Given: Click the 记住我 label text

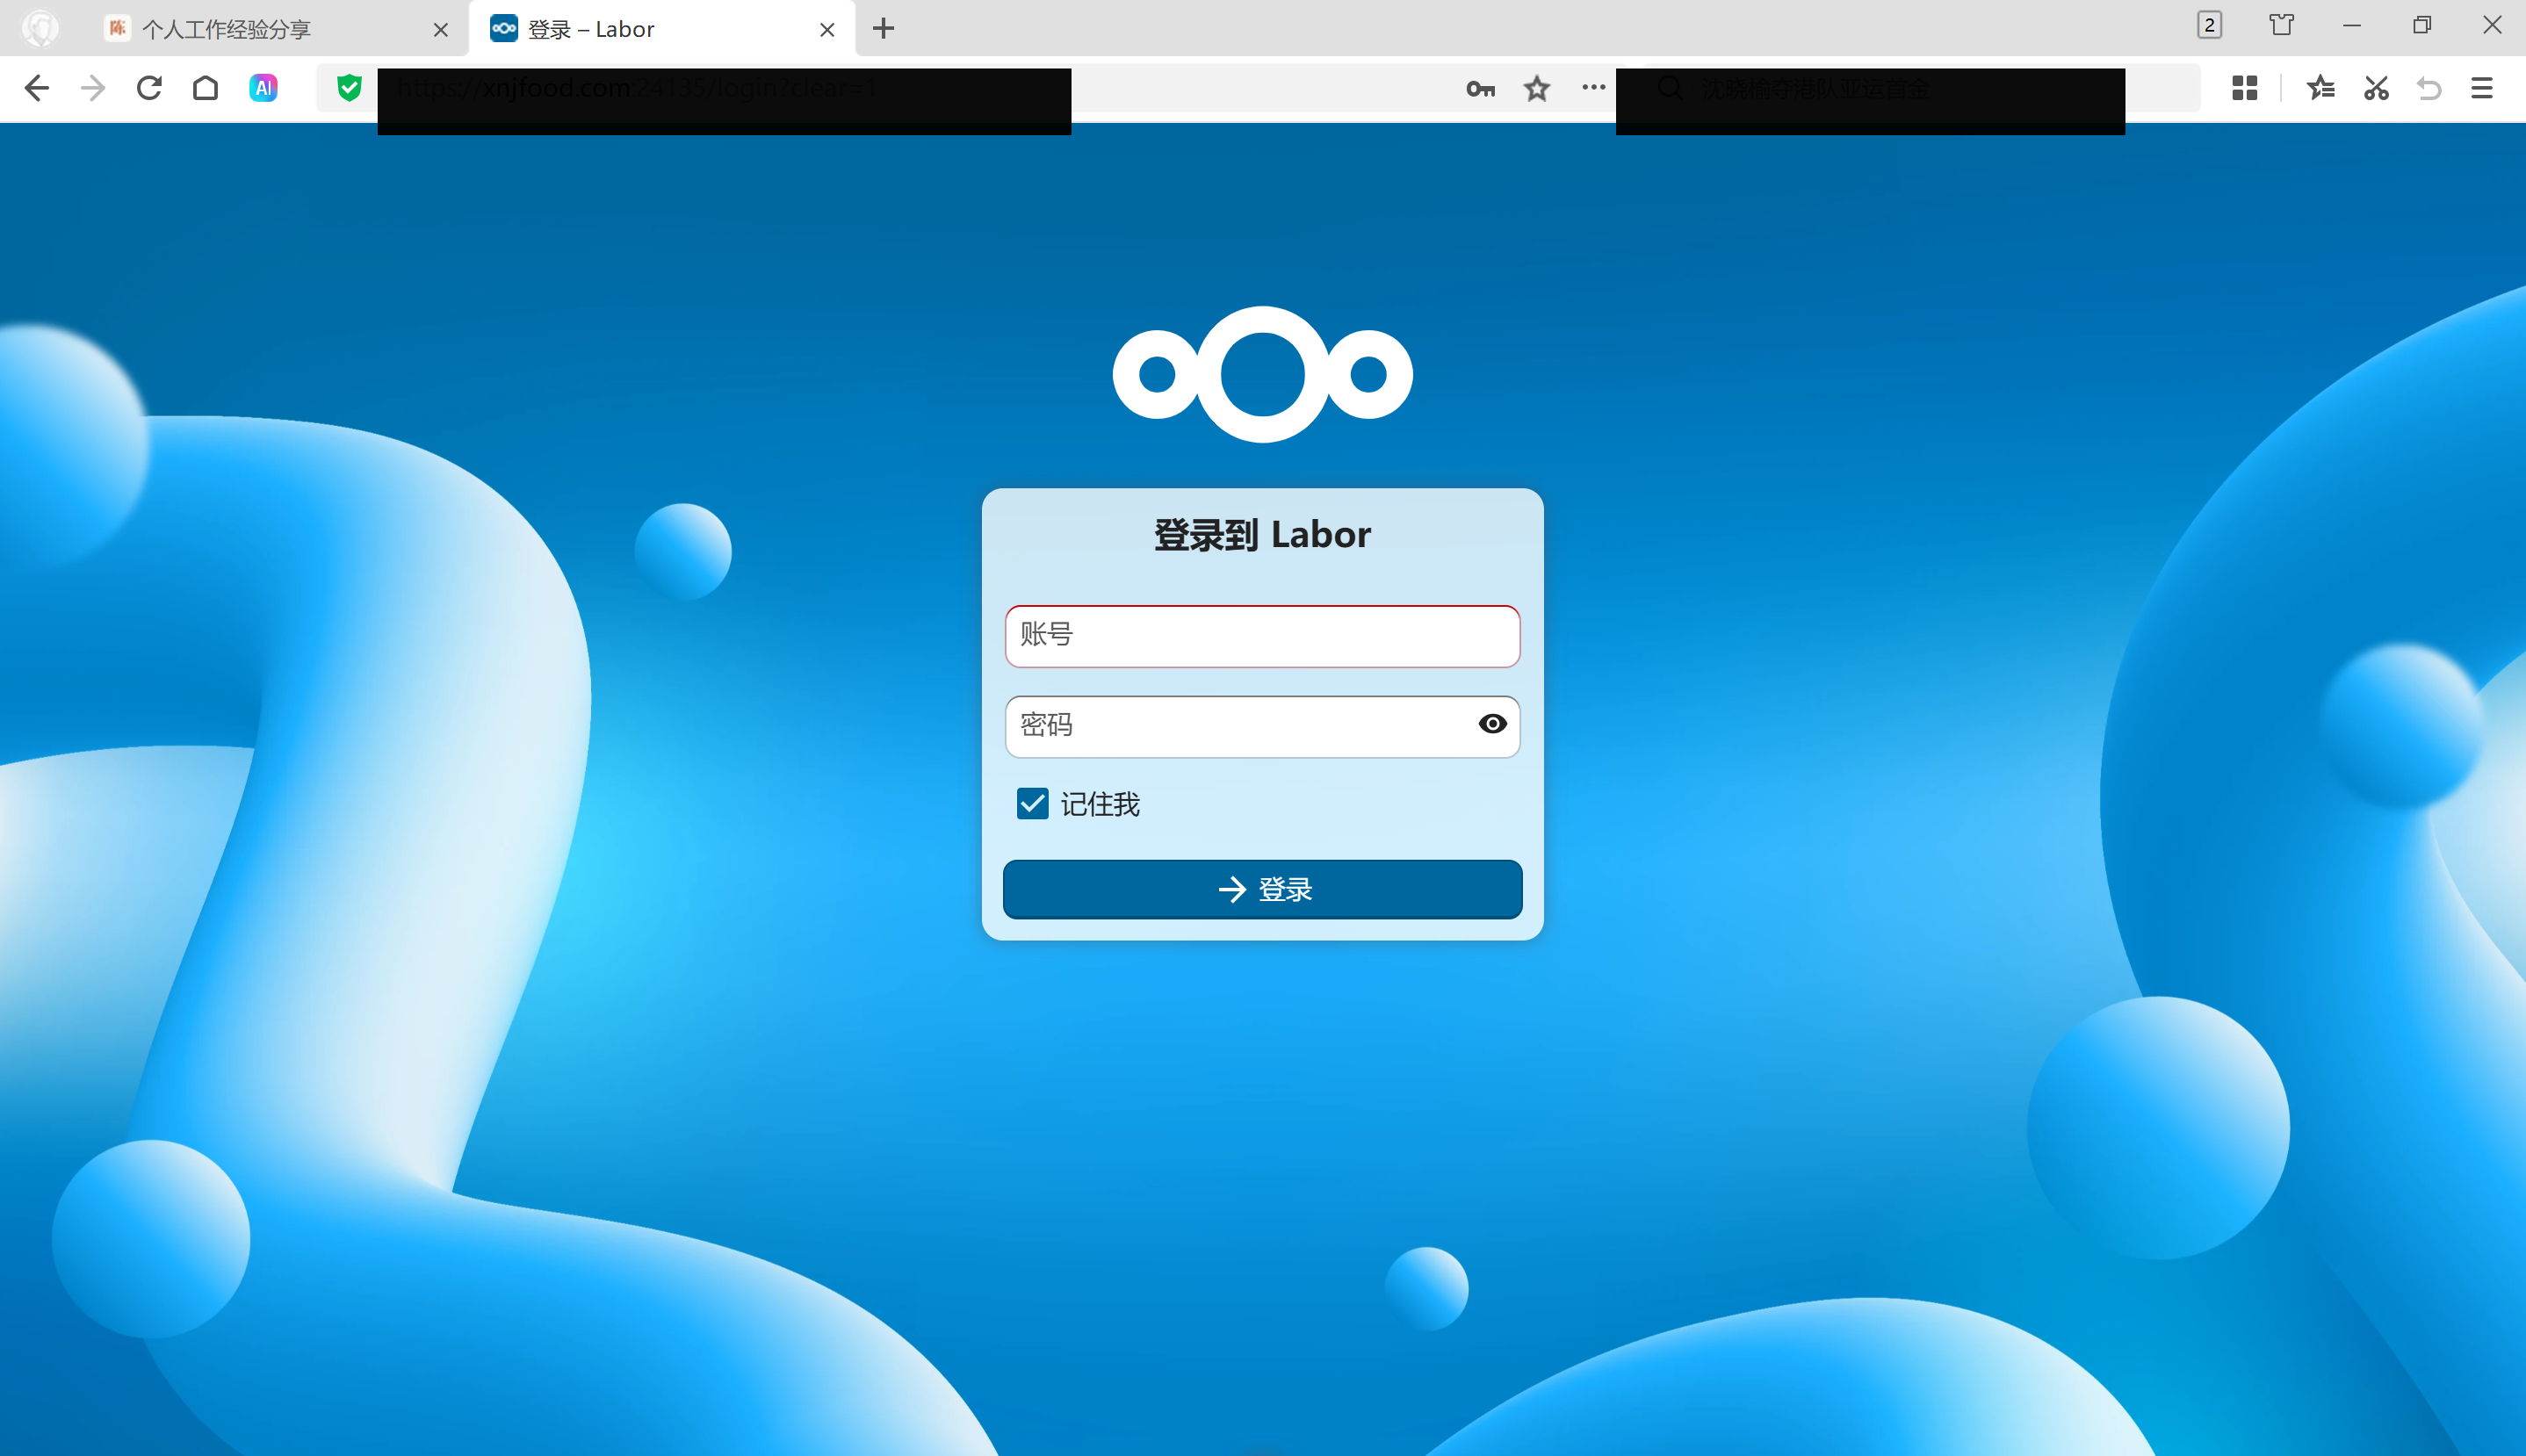Looking at the screenshot, I should click(1100, 804).
